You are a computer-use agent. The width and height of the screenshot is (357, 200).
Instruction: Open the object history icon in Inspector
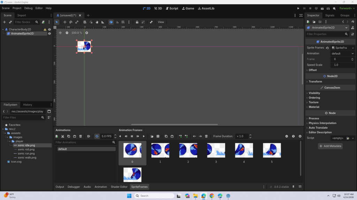[x=353, y=22]
